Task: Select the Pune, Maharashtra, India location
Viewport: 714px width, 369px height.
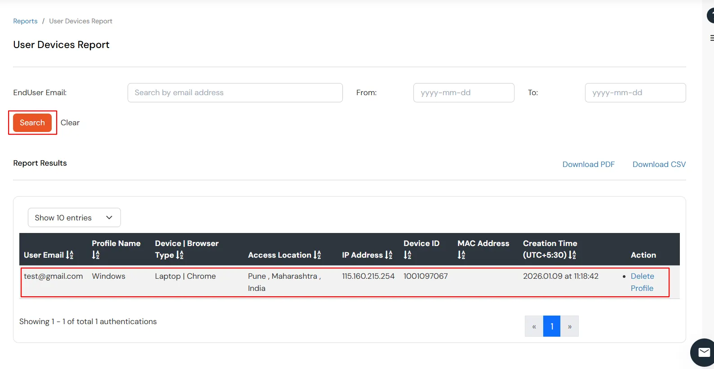Action: click(x=284, y=282)
